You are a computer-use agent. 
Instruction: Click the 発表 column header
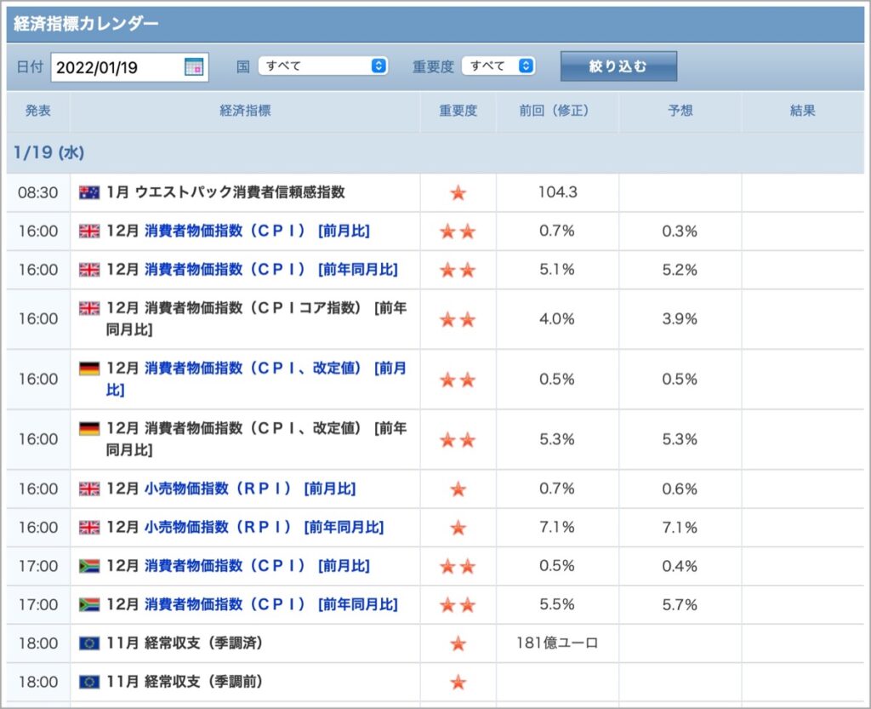pos(37,111)
